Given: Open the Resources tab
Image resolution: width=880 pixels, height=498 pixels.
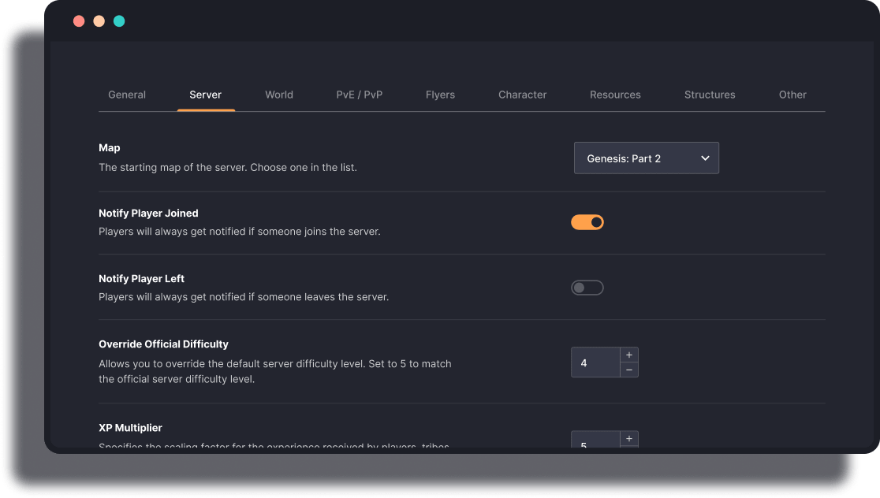Looking at the screenshot, I should (x=615, y=94).
